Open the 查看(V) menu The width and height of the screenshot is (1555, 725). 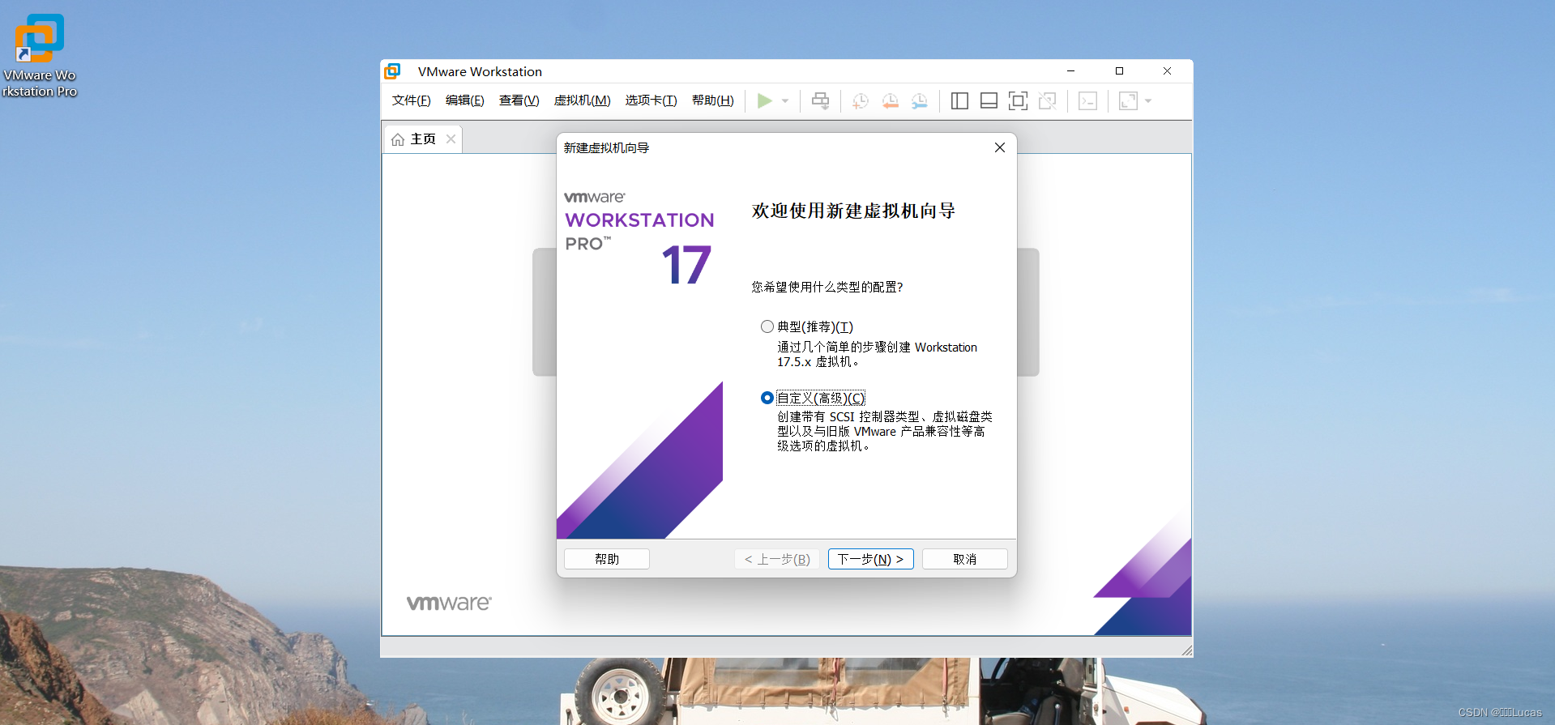[x=519, y=100]
